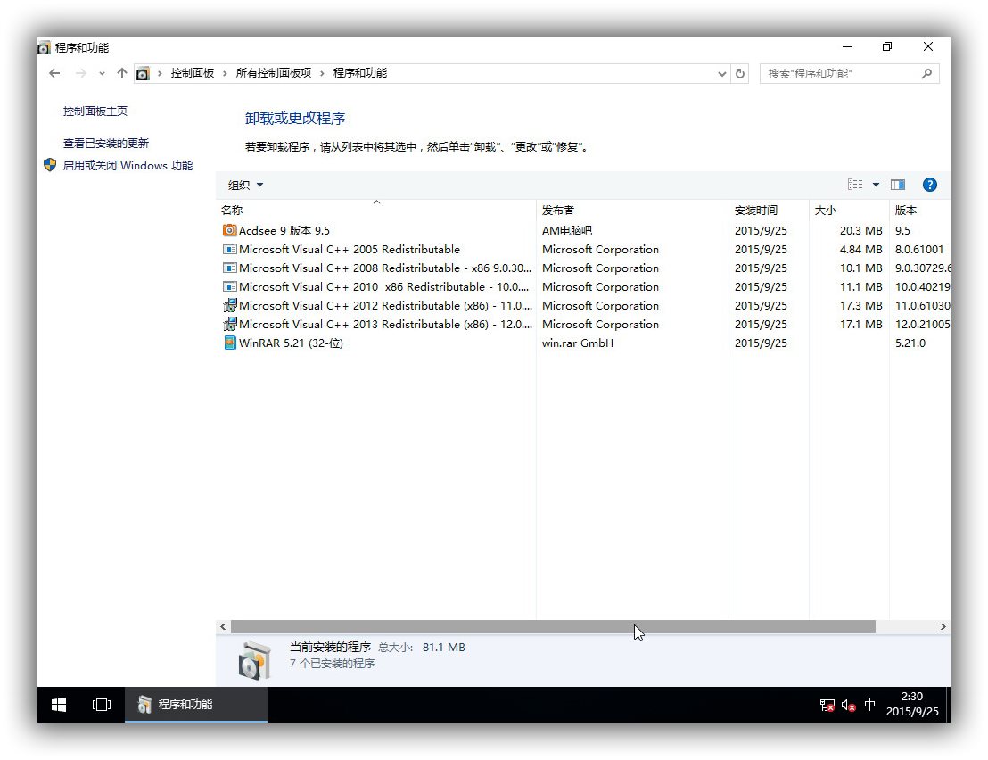Click the scrollbar right arrow
This screenshot has width=988, height=760.
pyautogui.click(x=943, y=626)
